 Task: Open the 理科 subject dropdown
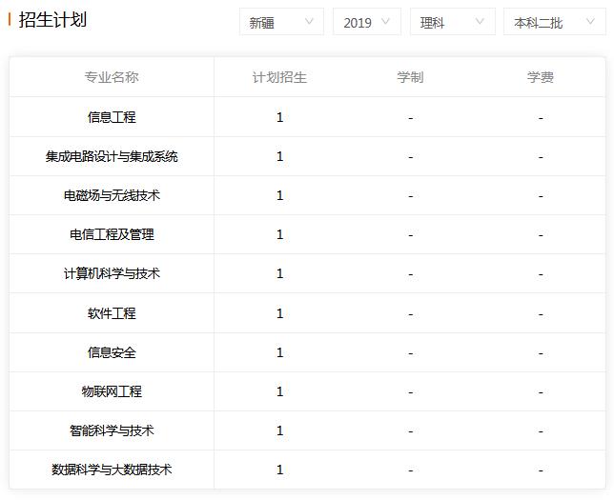[453, 22]
